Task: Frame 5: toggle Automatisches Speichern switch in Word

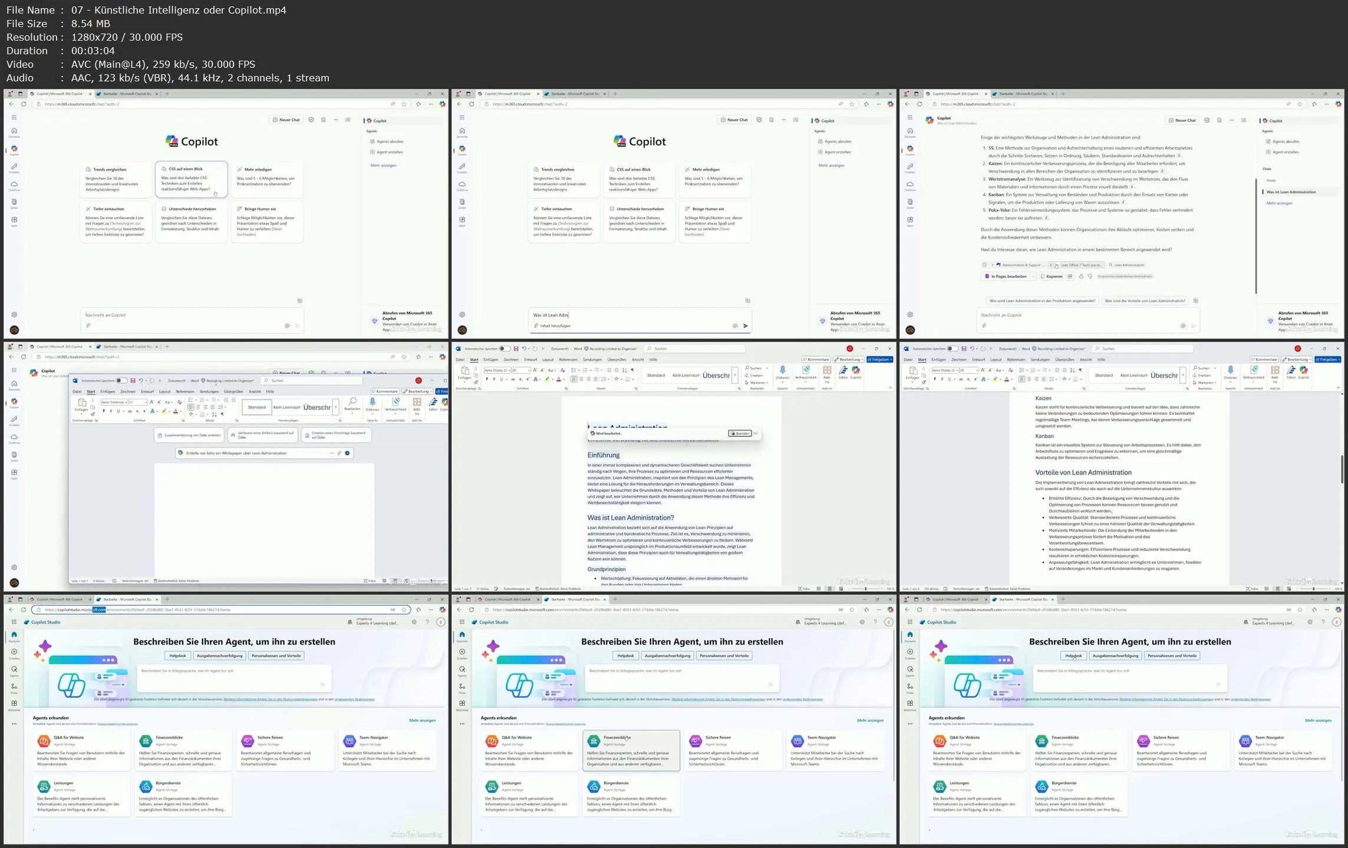Action: [505, 349]
